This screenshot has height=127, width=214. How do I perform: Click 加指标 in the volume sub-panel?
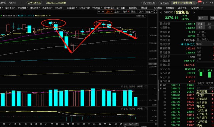[132, 87]
